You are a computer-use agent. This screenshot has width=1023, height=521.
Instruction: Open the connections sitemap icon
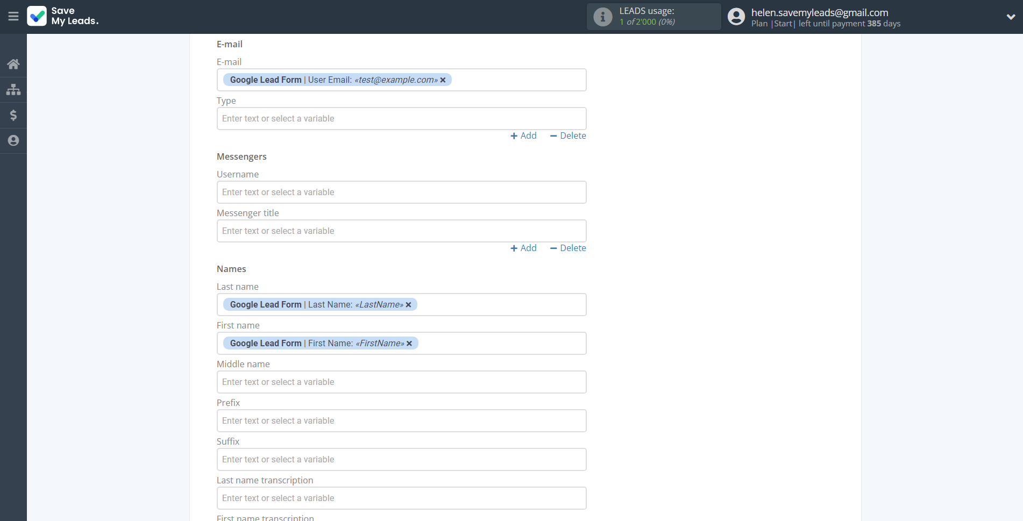13,89
